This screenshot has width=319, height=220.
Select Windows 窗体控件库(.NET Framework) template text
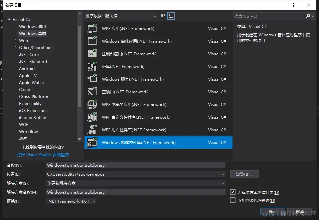pos(139,142)
